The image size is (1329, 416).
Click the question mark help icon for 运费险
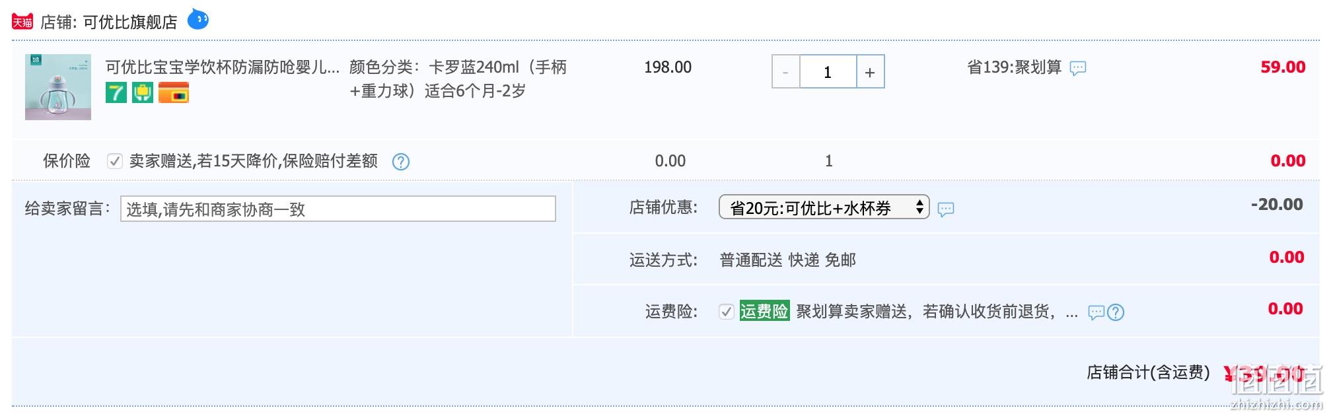[x=1116, y=312]
